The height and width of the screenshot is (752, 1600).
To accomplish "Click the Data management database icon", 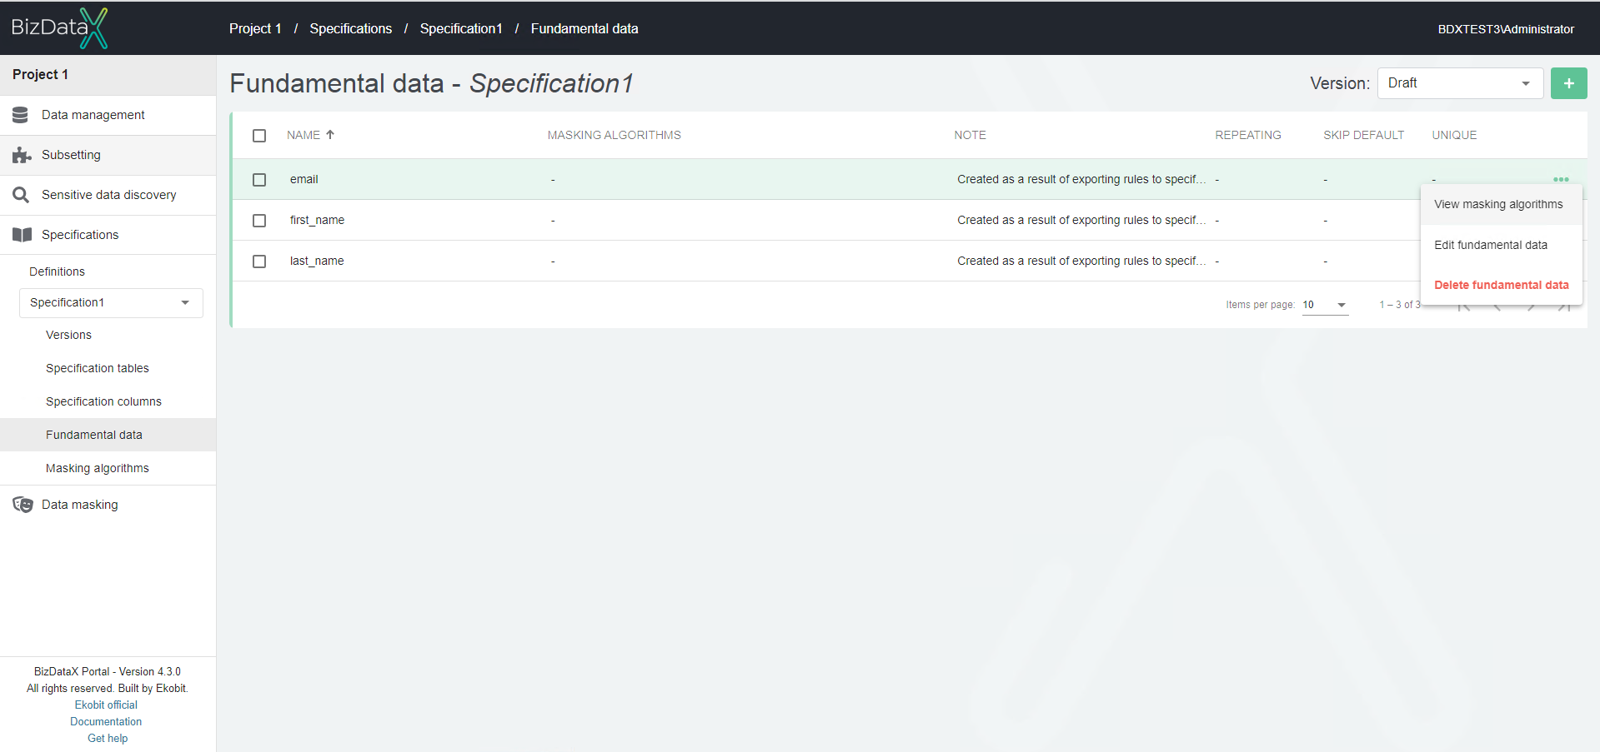I will (21, 115).
